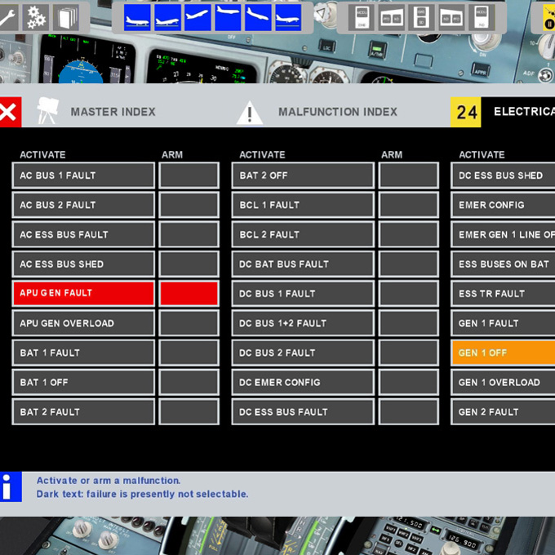
Task: Activate the DC EMER CONFIG malfunction
Action: 303,382
